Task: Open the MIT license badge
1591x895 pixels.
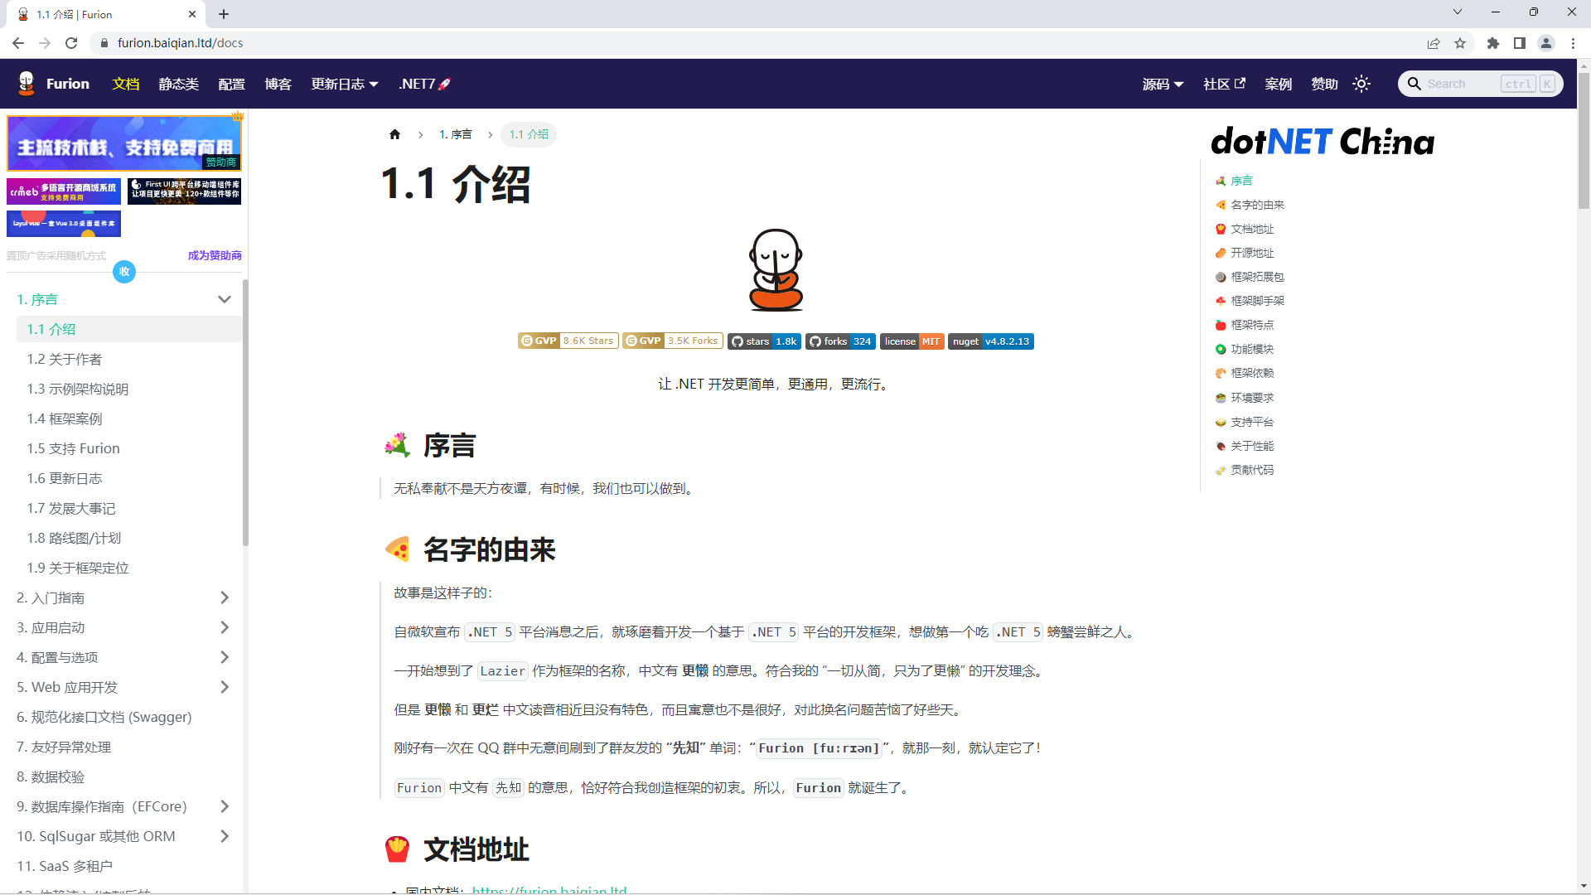Action: point(912,341)
